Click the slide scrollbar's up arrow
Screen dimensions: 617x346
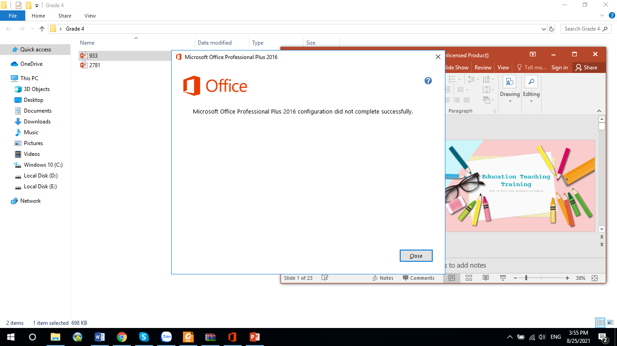coord(602,119)
